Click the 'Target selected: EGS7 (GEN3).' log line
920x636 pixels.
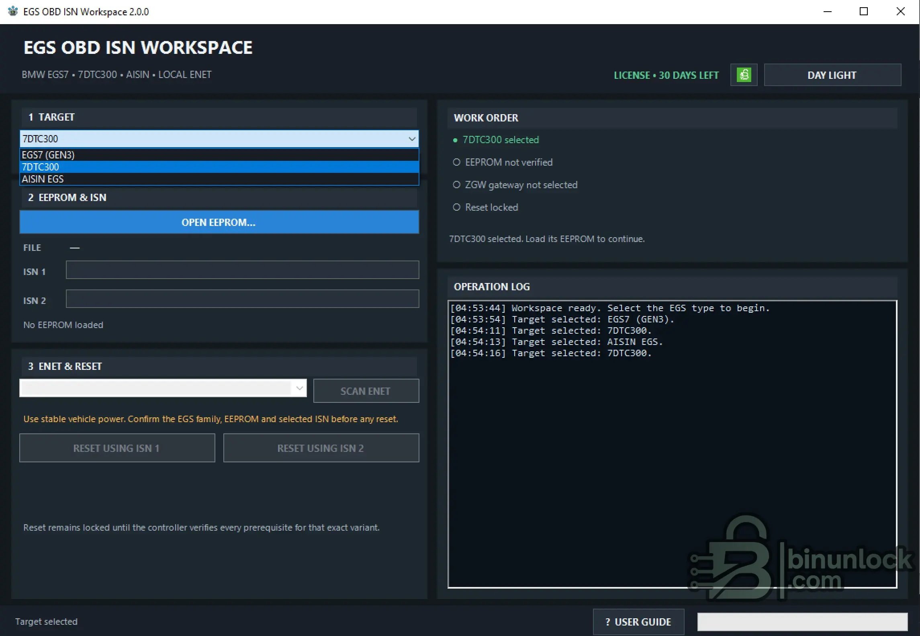[x=562, y=320]
